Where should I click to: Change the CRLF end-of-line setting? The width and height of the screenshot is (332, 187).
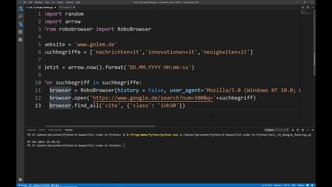[x=294, y=185]
